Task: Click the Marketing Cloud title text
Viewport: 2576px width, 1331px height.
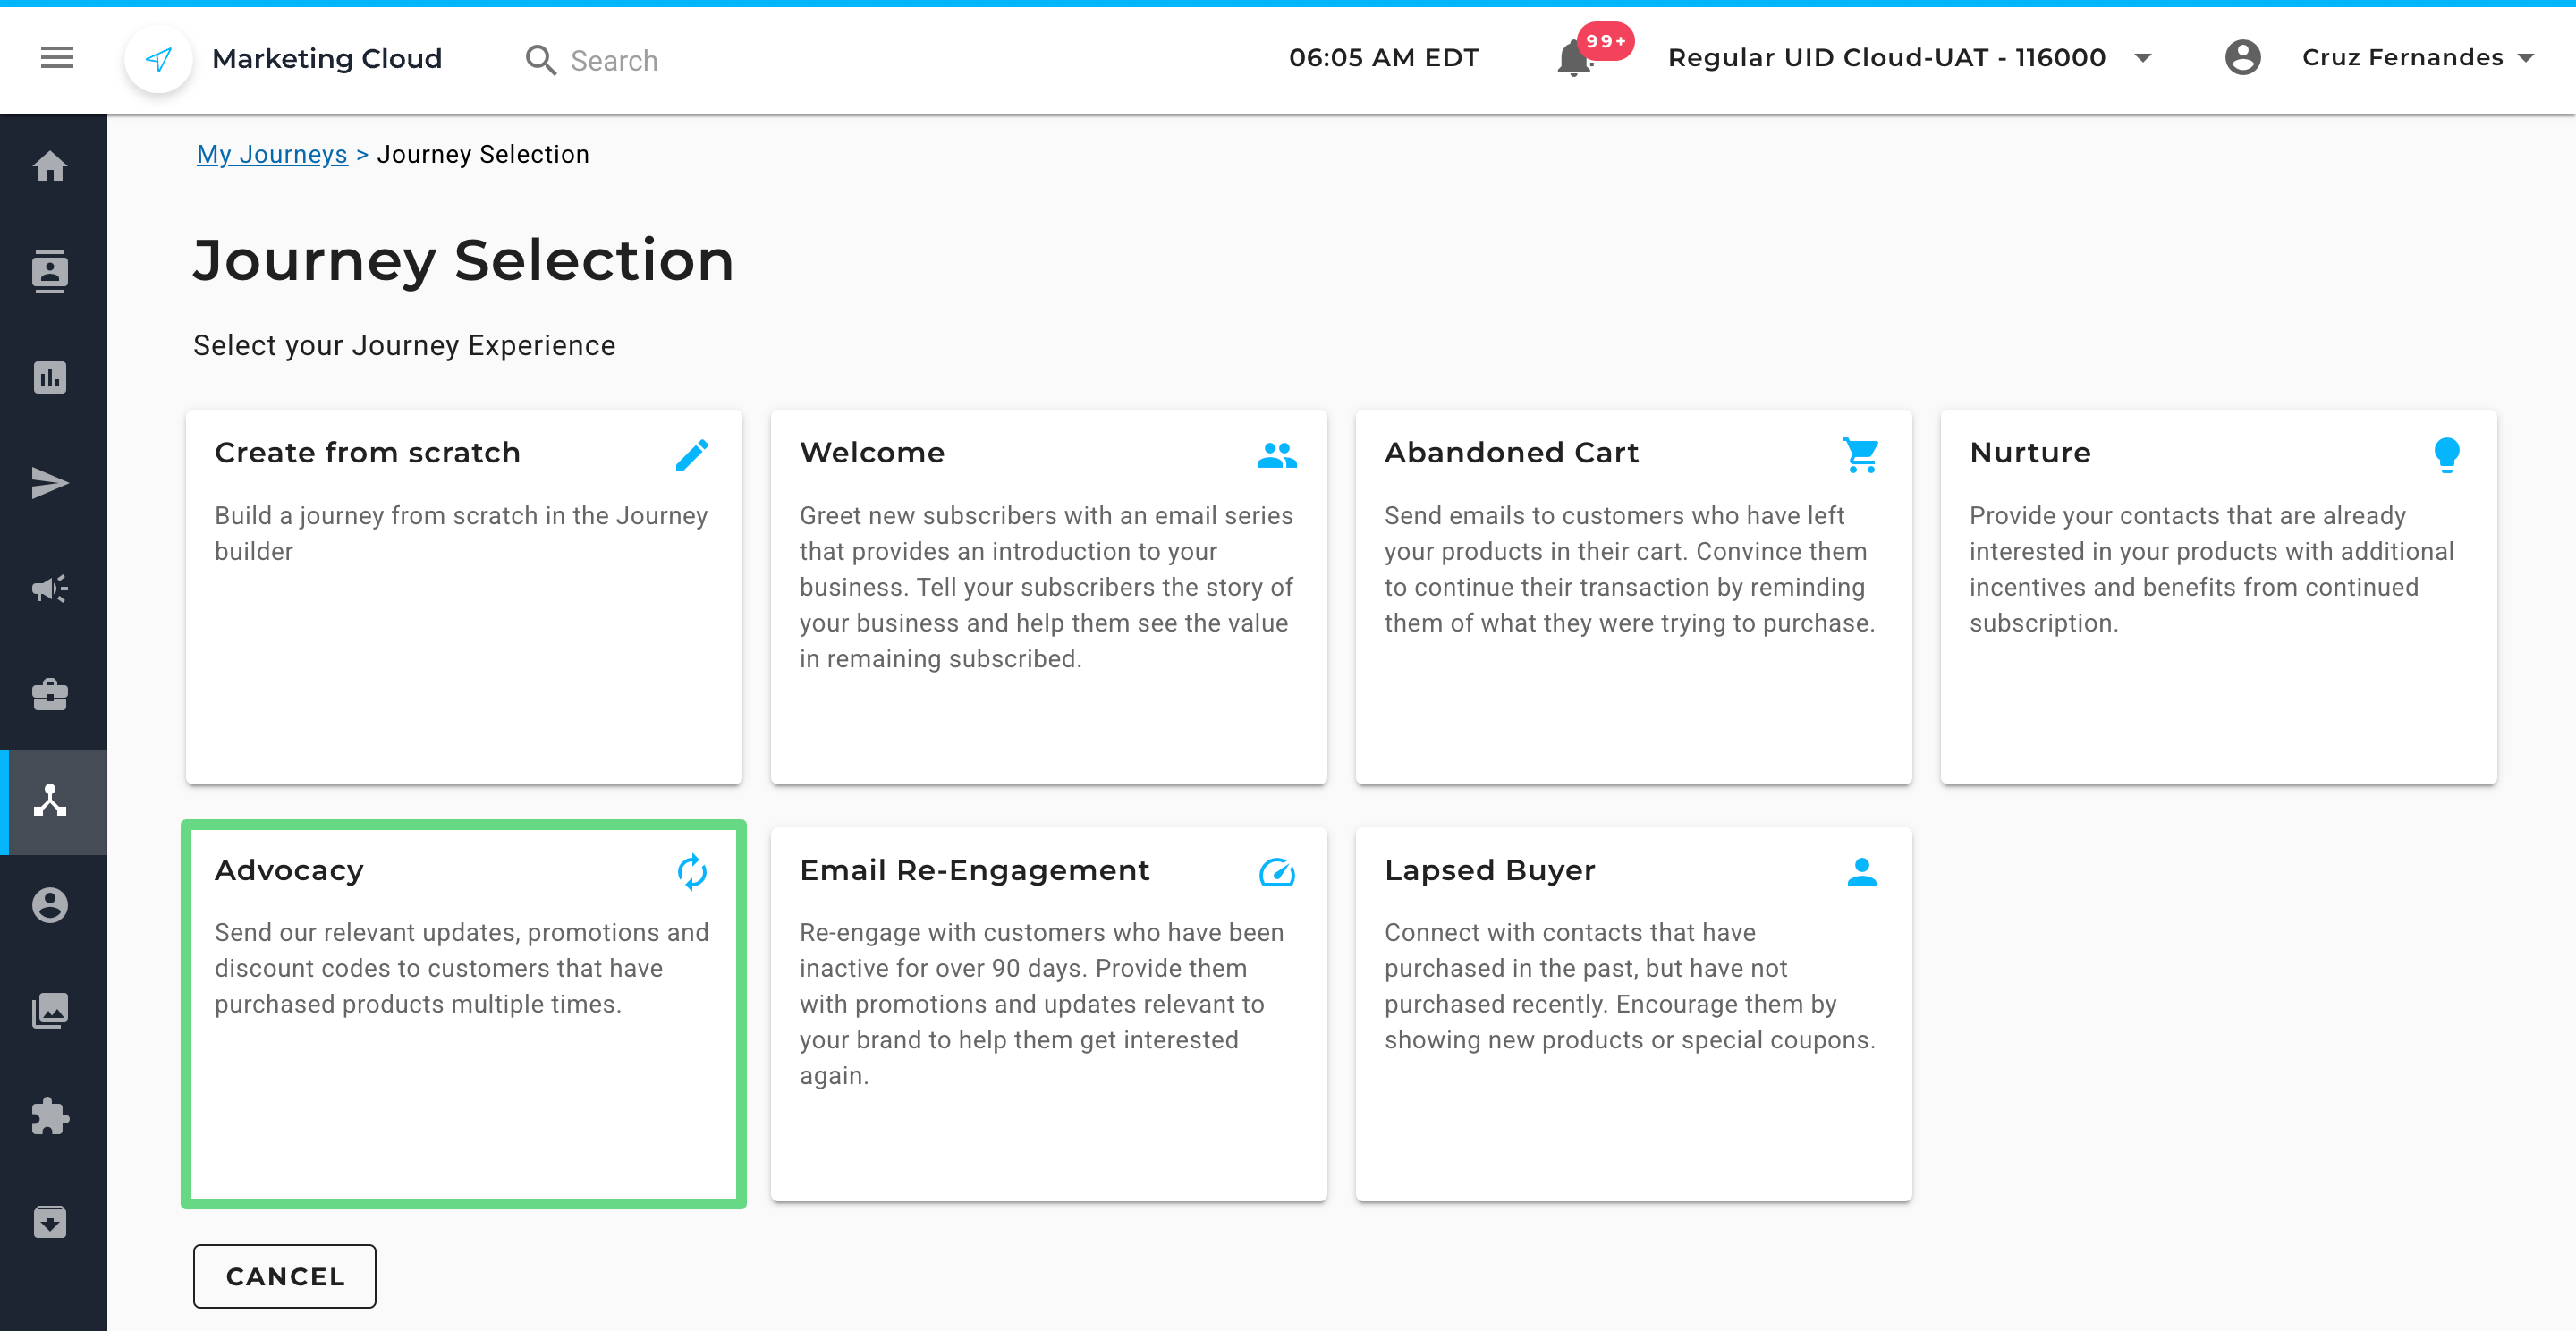Action: [x=327, y=59]
